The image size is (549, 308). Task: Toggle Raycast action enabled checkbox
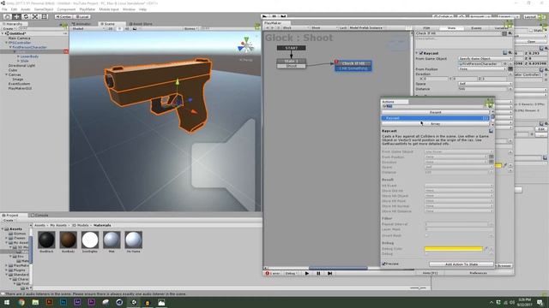tap(421, 53)
